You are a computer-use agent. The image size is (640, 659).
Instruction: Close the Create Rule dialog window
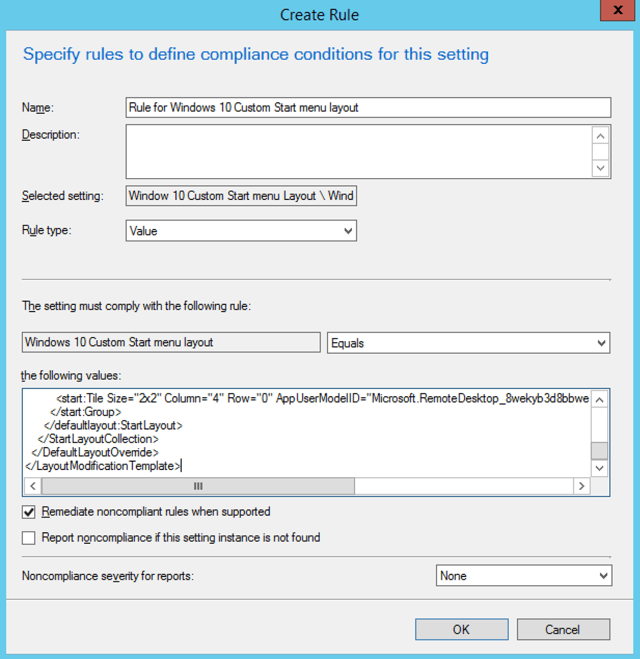[618, 10]
